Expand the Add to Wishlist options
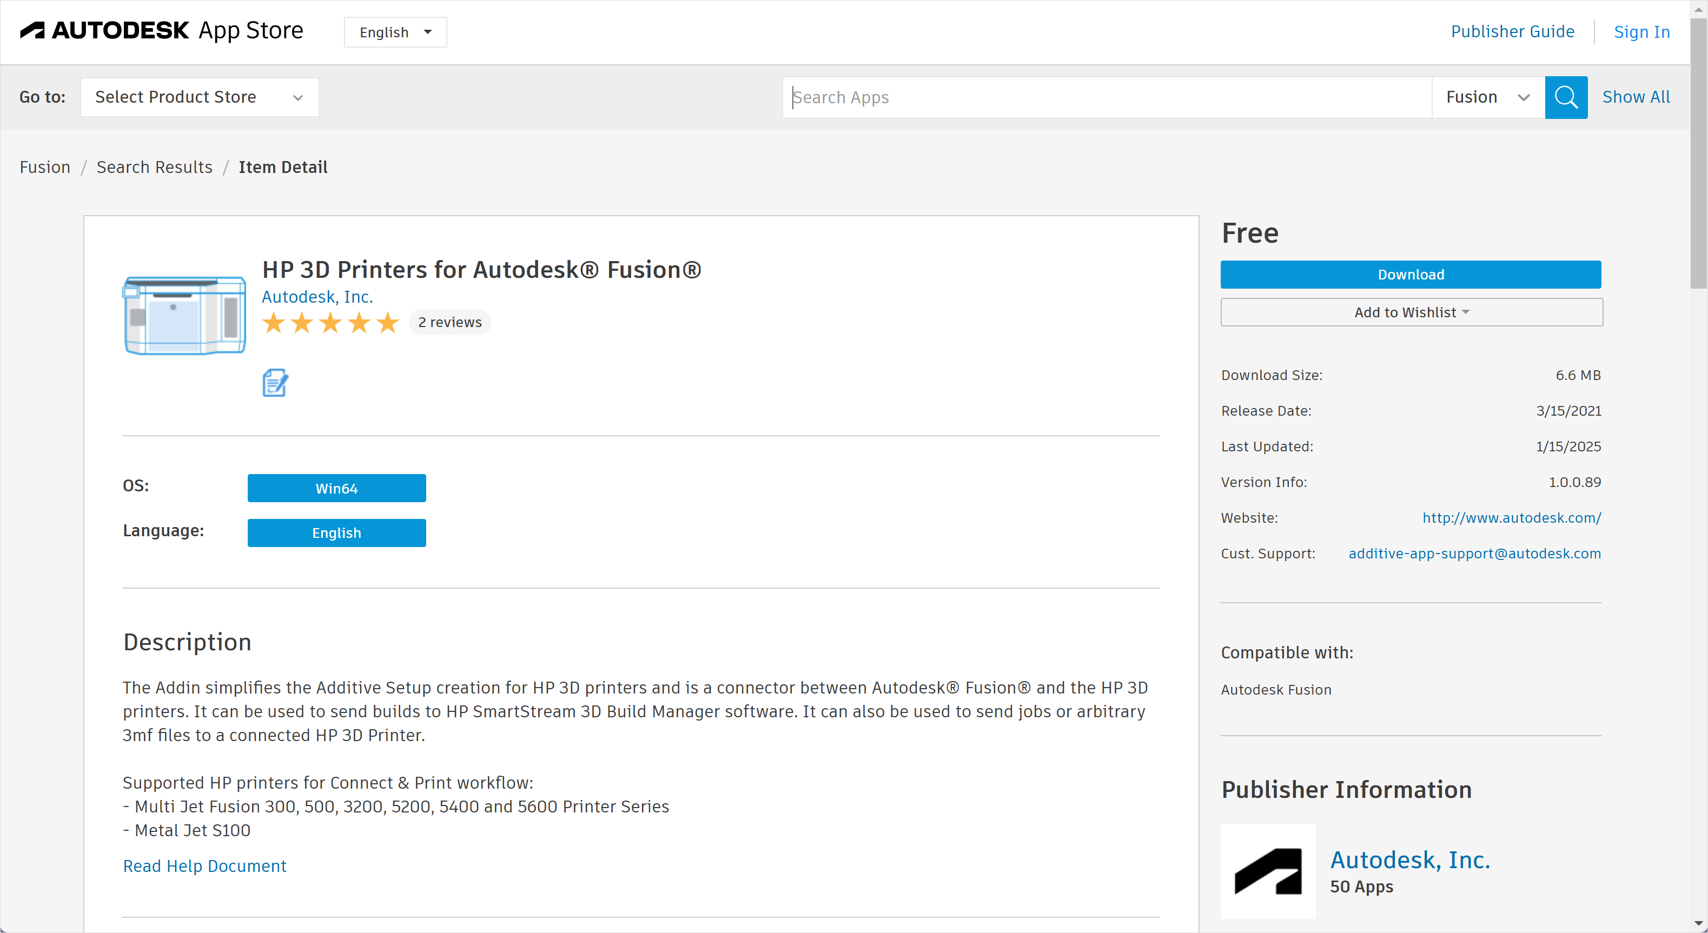Image resolution: width=1708 pixels, height=933 pixels. coord(1411,312)
